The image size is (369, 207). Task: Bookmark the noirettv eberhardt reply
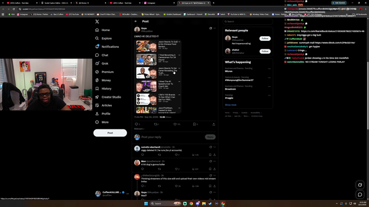[210, 155]
